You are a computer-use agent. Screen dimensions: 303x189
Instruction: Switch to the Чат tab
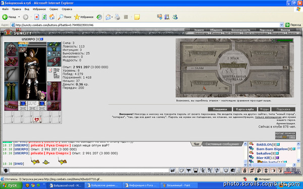(x=196, y=144)
